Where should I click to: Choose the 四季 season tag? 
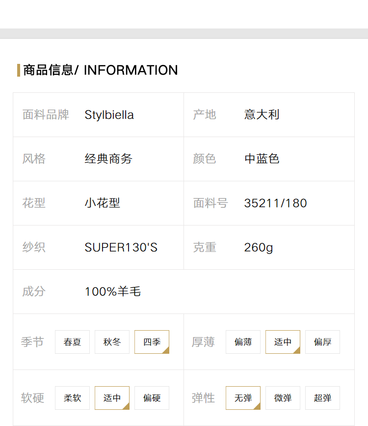click(x=152, y=342)
